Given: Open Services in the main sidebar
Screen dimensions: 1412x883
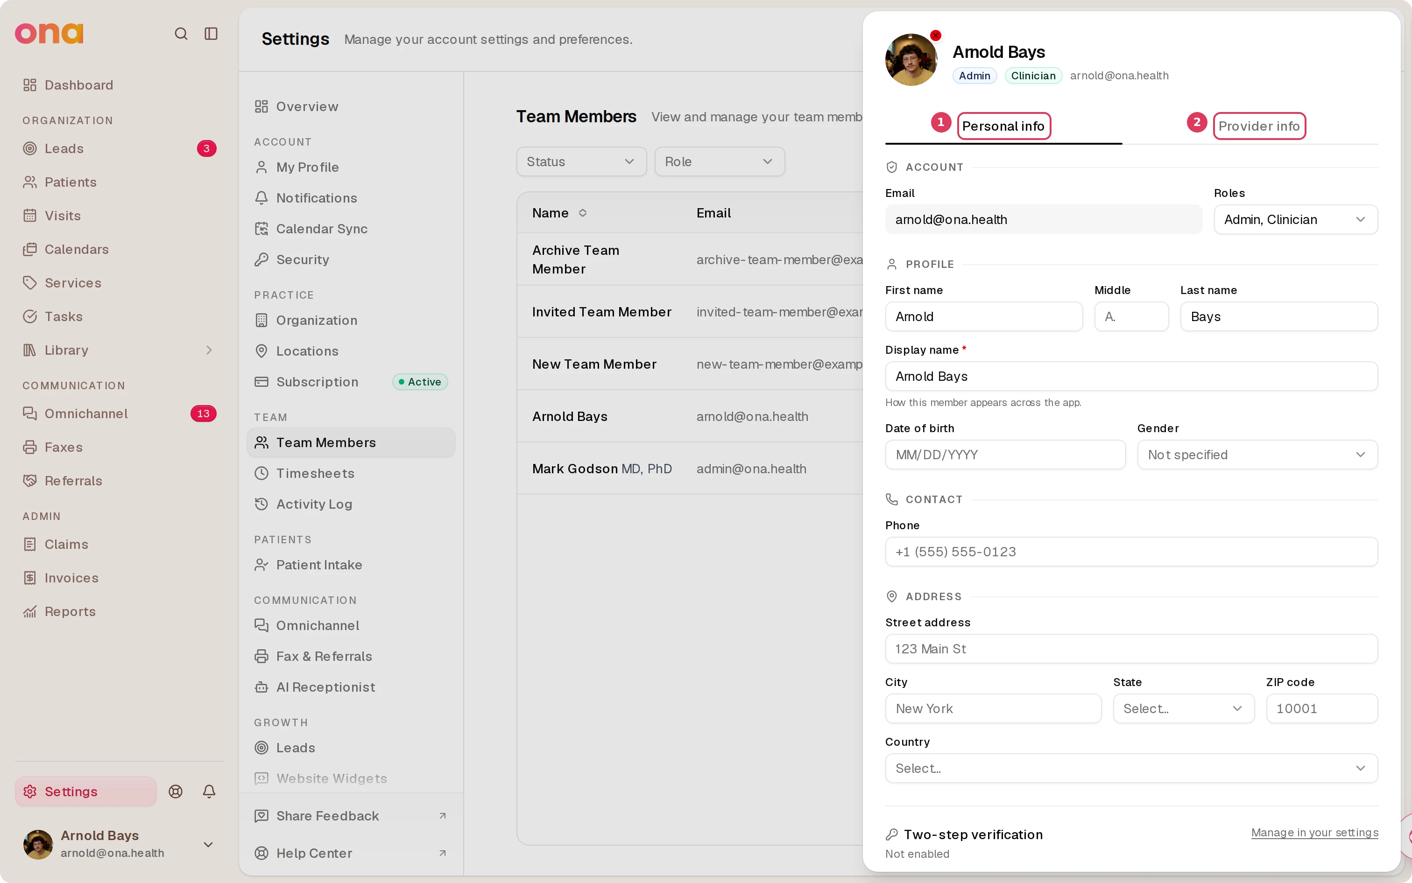Looking at the screenshot, I should point(119,283).
